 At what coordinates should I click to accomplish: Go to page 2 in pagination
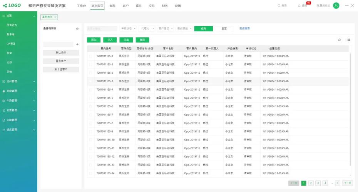point(311,183)
